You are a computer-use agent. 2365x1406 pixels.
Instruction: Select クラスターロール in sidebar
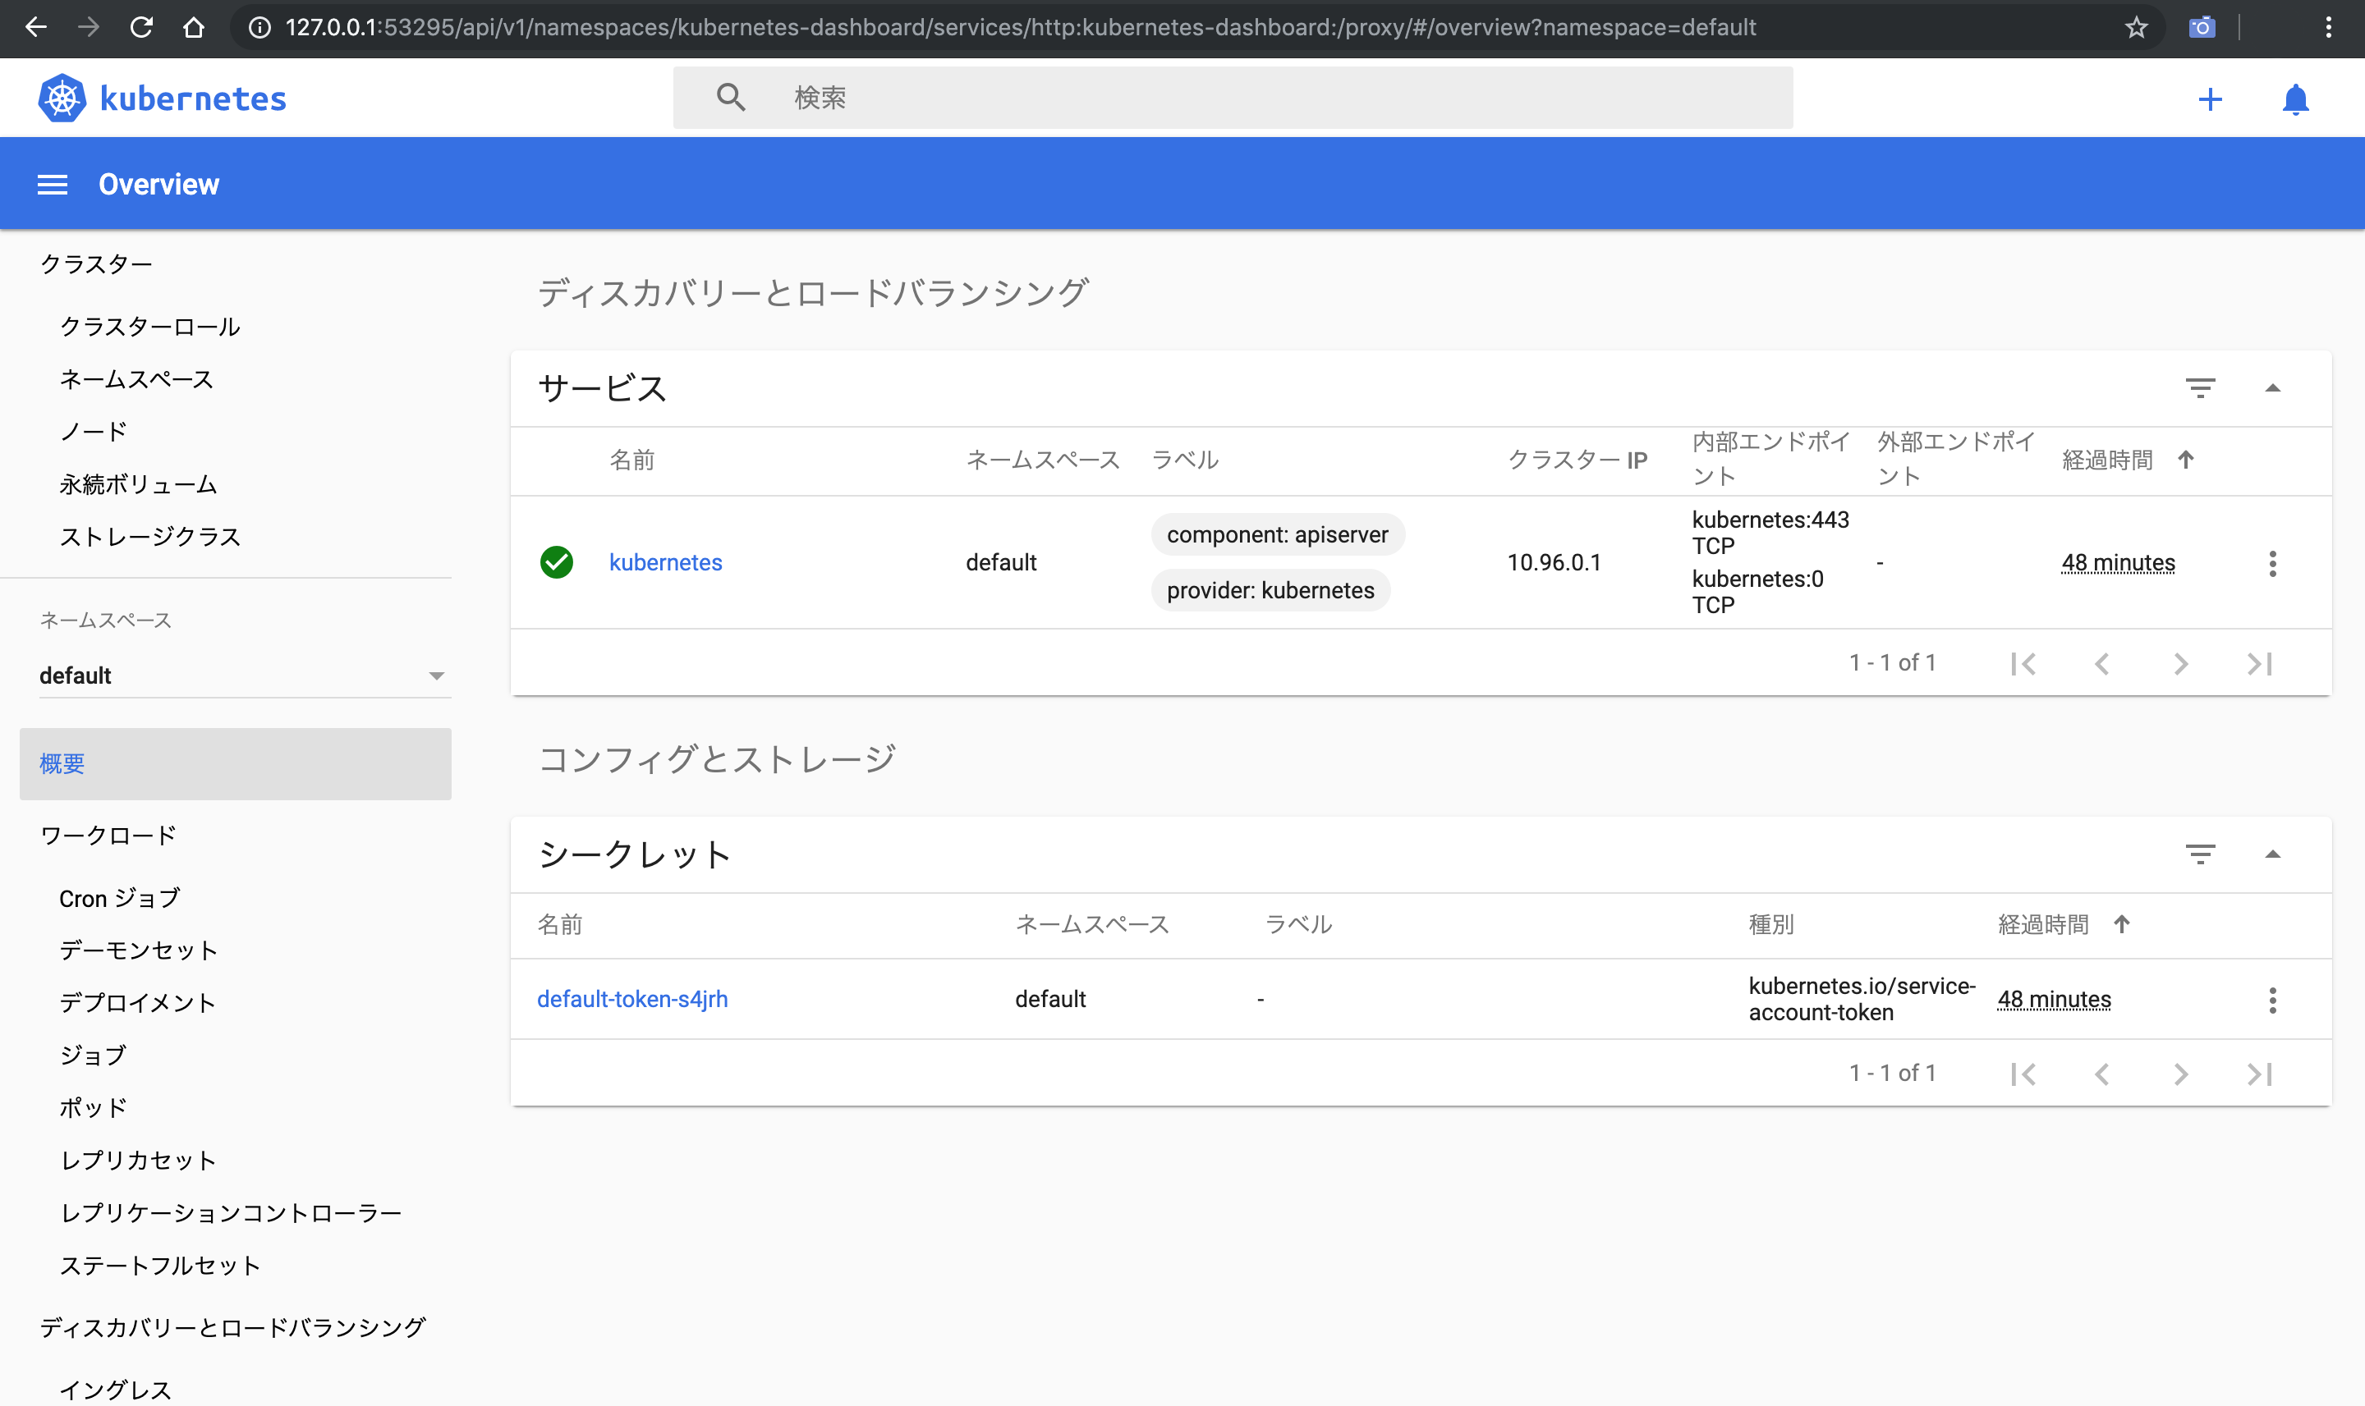point(149,327)
